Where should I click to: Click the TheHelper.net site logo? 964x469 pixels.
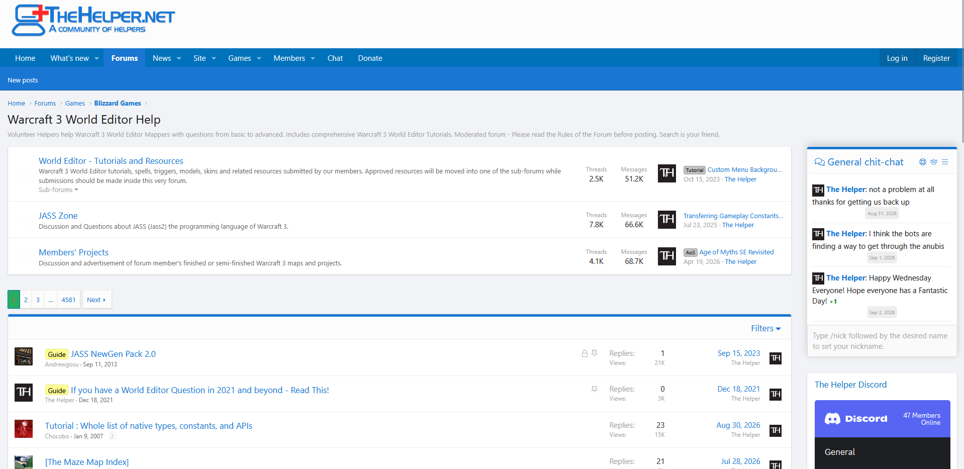point(93,21)
